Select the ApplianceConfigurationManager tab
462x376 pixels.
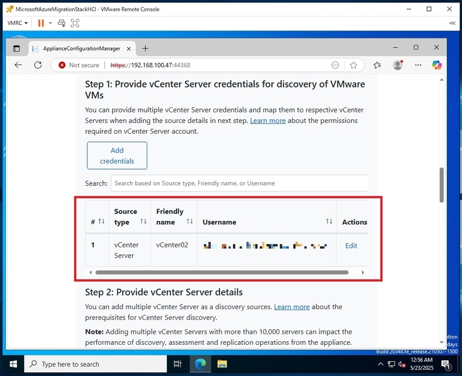(81, 48)
